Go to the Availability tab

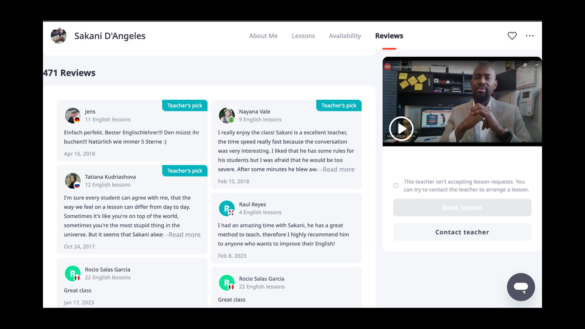click(x=345, y=36)
